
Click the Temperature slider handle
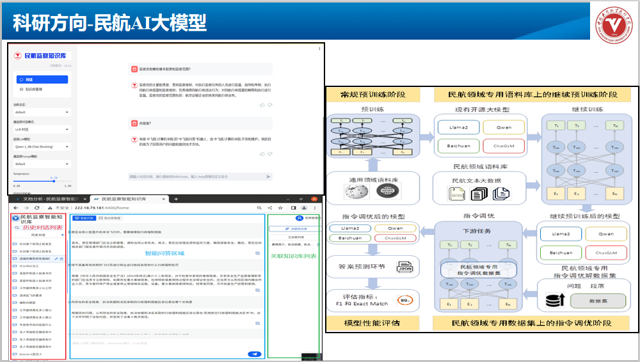(x=54, y=182)
